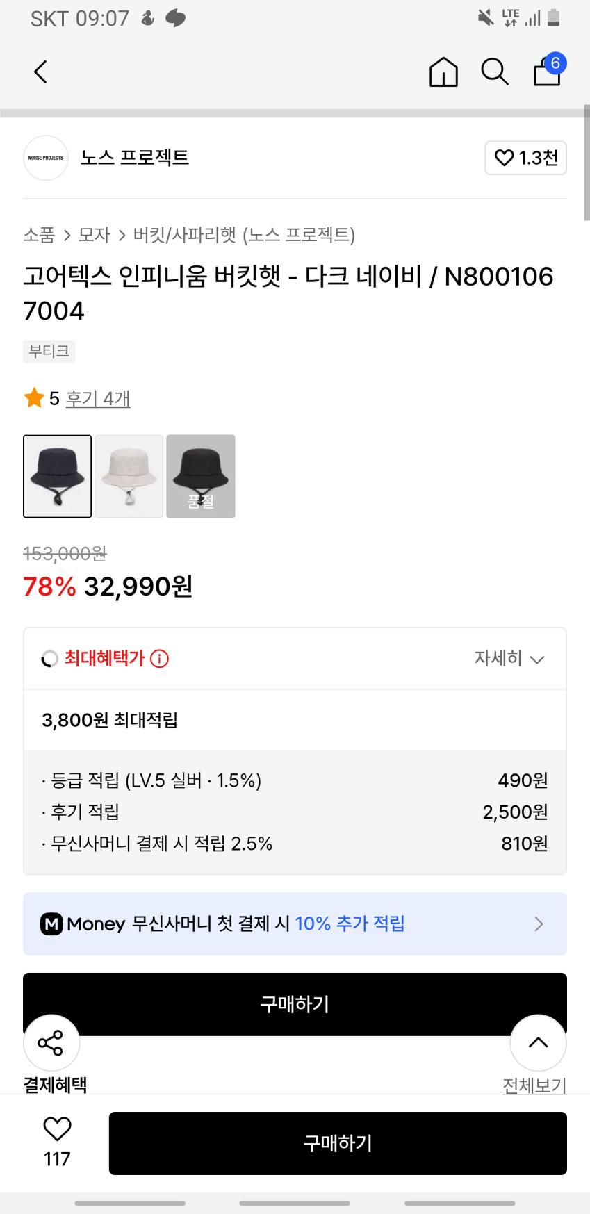Select the white hat color option
Image resolution: width=590 pixels, height=1214 pixels.
pyautogui.click(x=129, y=476)
